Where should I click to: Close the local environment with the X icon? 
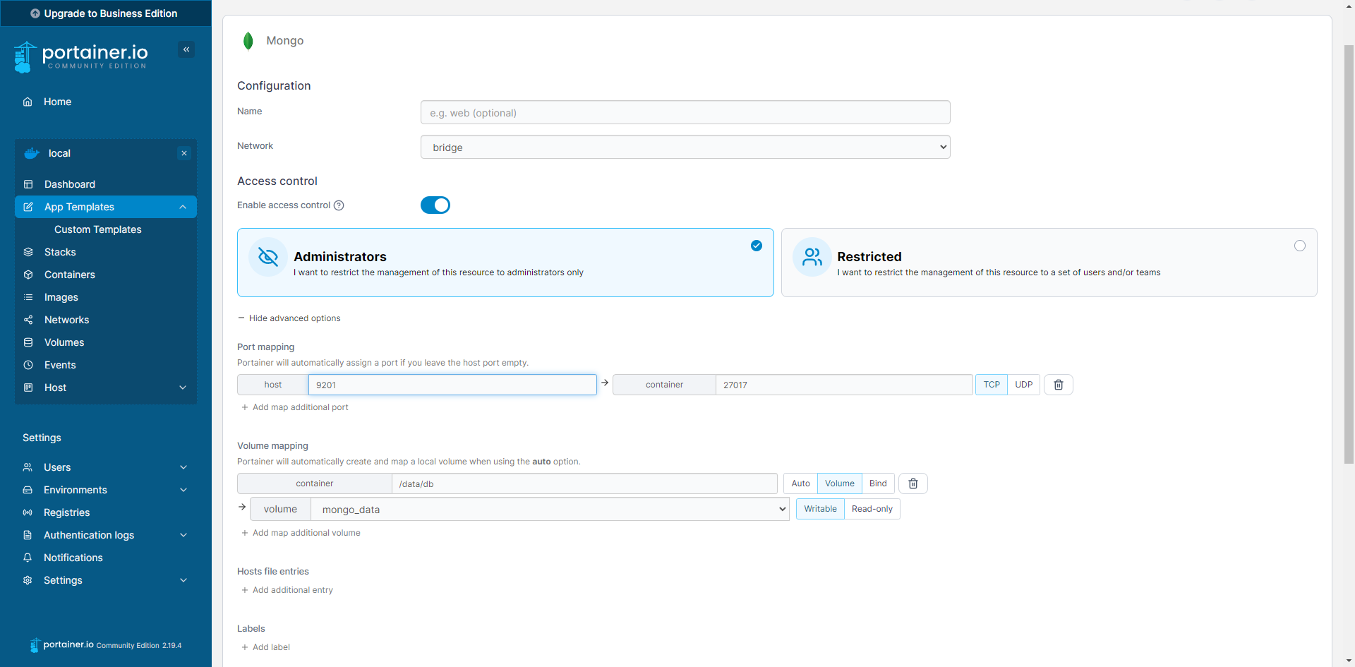coord(184,153)
